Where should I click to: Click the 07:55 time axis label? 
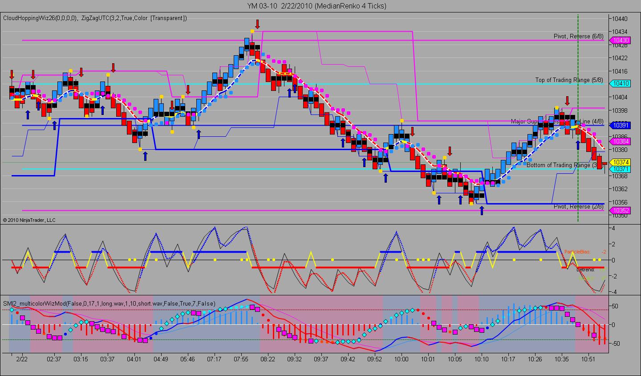coord(241,359)
